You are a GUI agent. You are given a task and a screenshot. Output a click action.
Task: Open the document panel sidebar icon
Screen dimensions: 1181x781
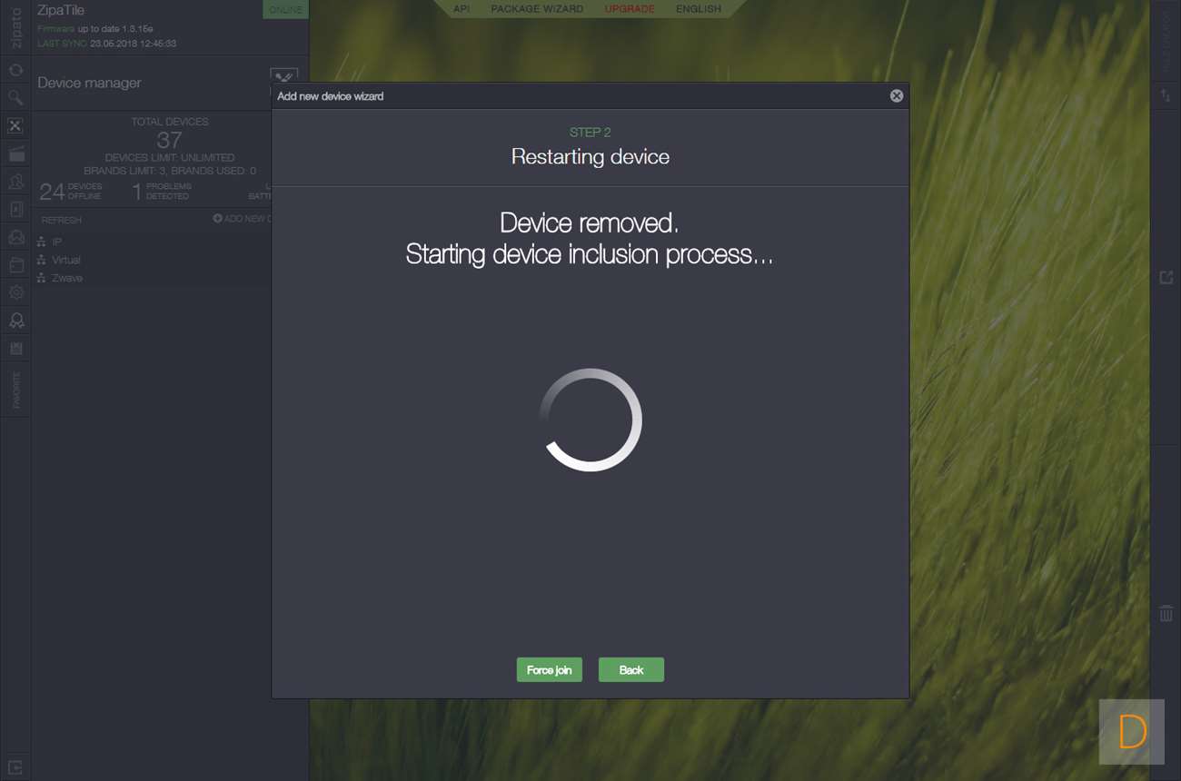(15, 210)
